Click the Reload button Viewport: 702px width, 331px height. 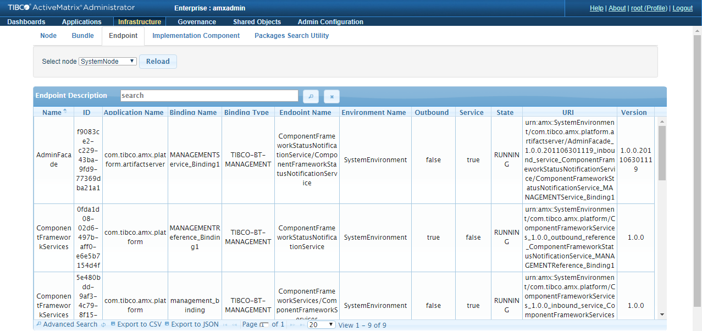158,62
